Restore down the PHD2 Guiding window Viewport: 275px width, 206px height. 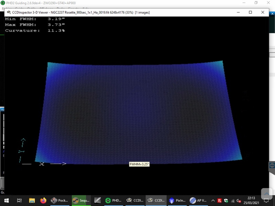(256, 3)
